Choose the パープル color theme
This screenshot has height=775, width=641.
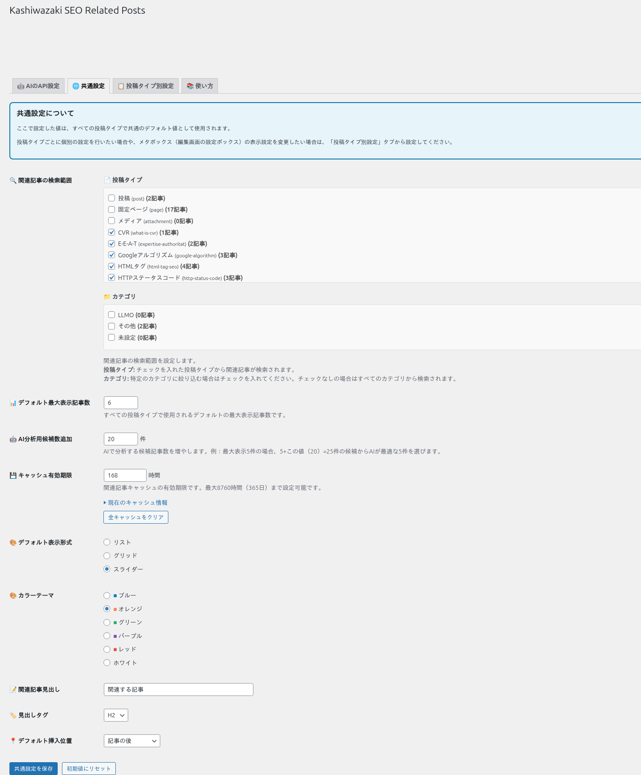(107, 636)
